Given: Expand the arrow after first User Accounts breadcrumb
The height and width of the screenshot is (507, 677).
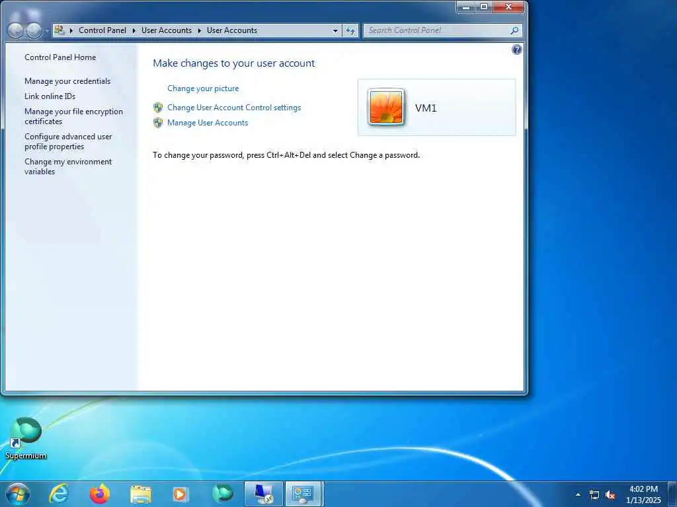Looking at the screenshot, I should (199, 30).
